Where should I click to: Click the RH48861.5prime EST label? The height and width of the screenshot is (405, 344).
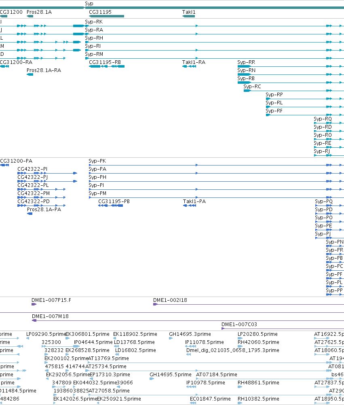258,382
